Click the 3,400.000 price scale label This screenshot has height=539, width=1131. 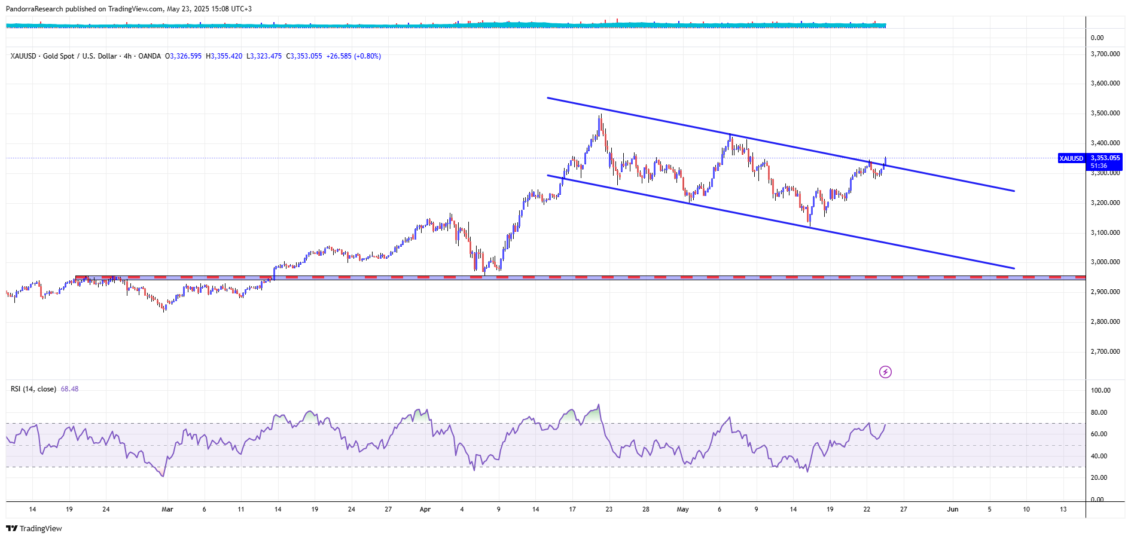(x=1105, y=143)
